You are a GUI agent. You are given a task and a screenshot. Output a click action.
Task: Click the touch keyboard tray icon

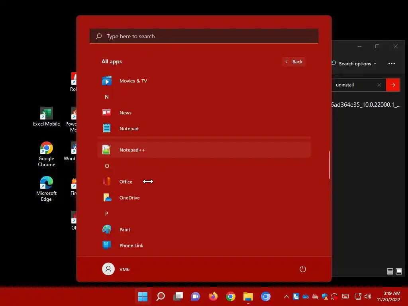click(x=345, y=296)
